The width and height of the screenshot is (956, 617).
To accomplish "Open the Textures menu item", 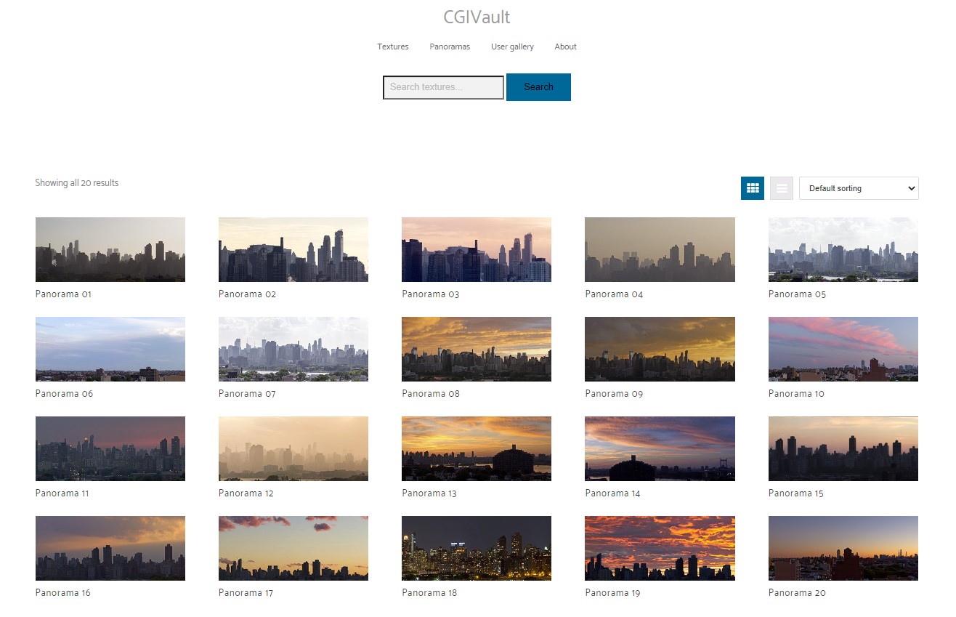I will click(x=393, y=47).
